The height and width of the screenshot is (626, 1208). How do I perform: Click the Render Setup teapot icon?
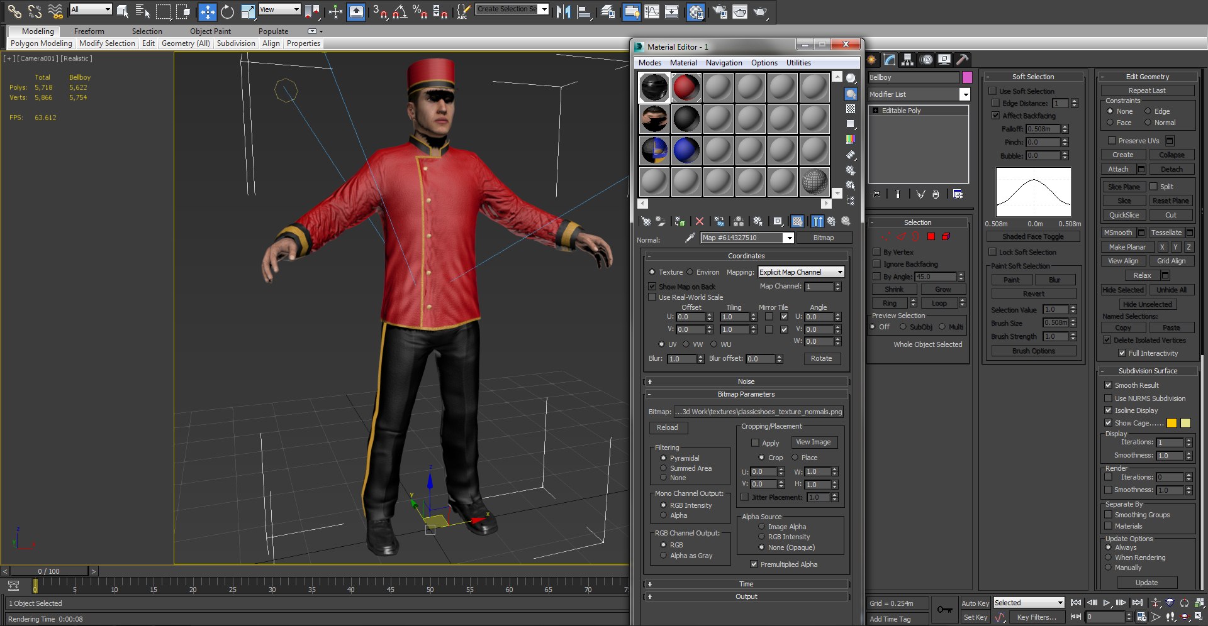719,11
